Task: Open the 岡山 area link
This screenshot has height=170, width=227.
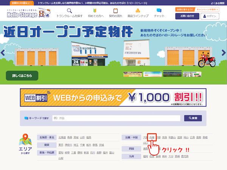Action: point(186,138)
